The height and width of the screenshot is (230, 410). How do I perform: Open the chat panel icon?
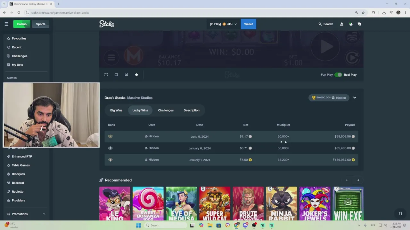pyautogui.click(x=359, y=24)
